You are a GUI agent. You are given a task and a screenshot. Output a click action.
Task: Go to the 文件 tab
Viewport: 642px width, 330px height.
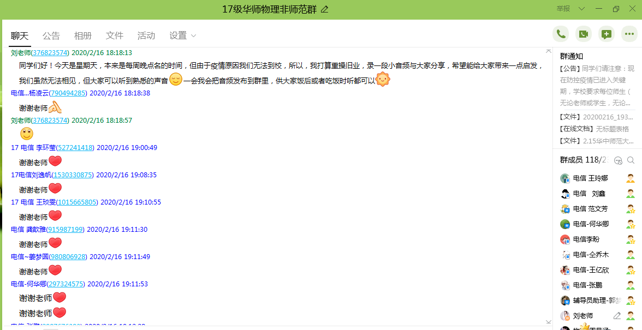[x=115, y=36]
